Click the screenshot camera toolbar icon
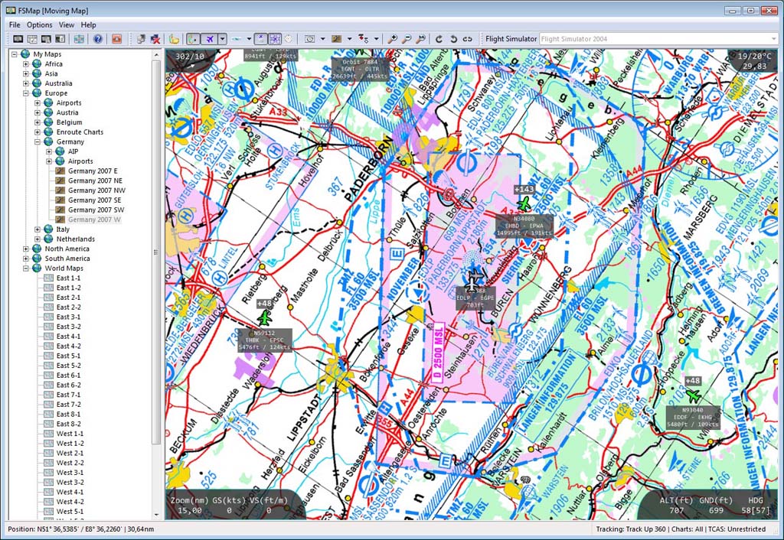Viewport: 784px width, 540px height. click(x=310, y=39)
